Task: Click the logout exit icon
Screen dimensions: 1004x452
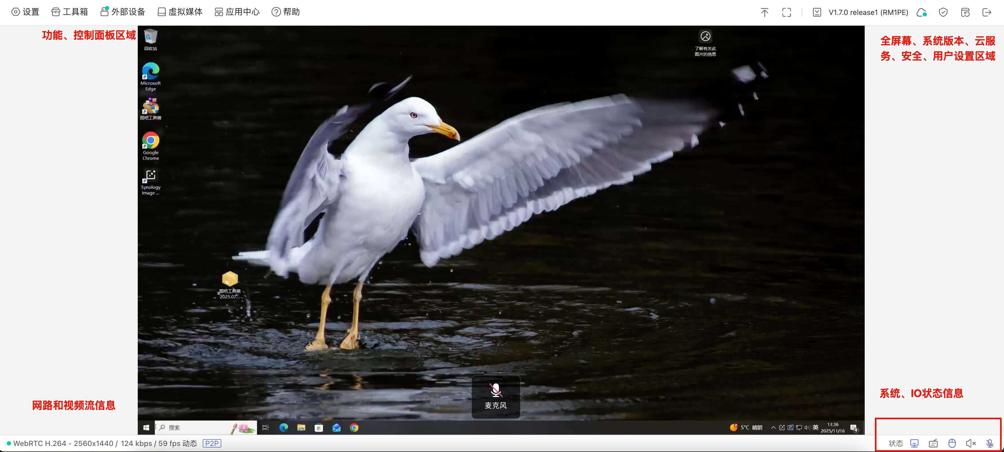Action: pos(986,13)
